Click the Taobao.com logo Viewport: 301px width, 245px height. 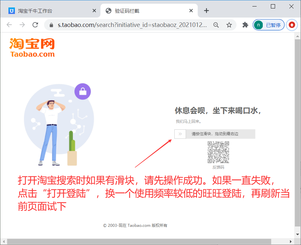(x=32, y=47)
